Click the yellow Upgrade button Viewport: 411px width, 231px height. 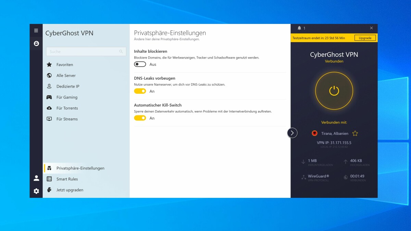(365, 38)
